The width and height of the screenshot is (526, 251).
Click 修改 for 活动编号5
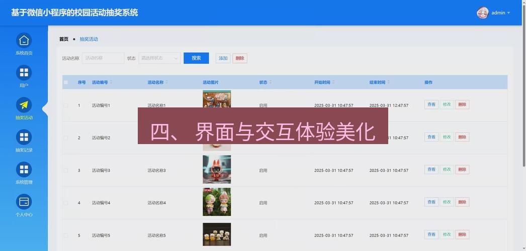[x=447, y=234]
